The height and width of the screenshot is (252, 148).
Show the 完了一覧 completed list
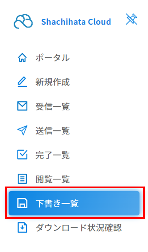point(52,155)
